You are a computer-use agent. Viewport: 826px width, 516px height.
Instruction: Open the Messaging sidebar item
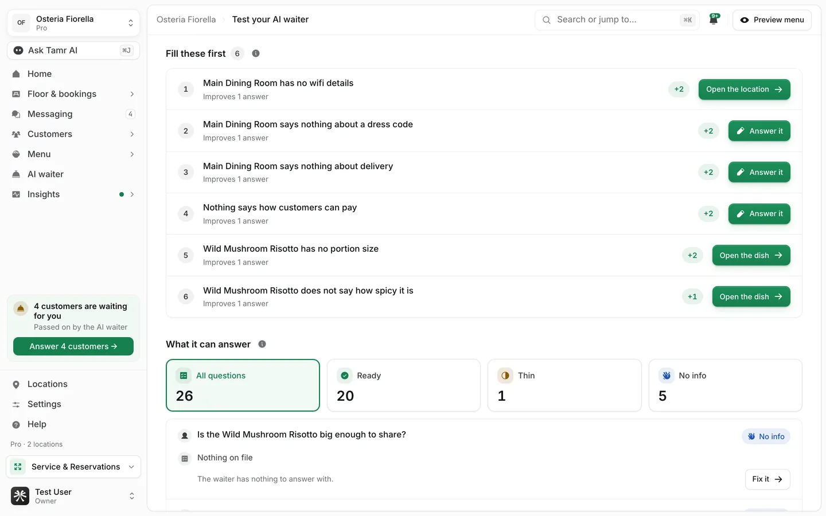[x=73, y=114]
